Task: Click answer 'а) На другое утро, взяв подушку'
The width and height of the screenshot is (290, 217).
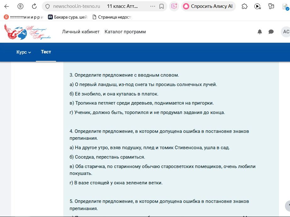Action: coord(150,148)
